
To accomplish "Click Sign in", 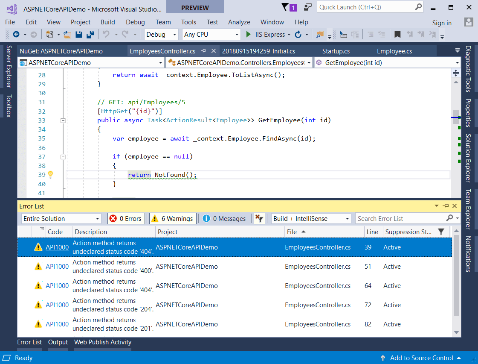I will click(442, 23).
